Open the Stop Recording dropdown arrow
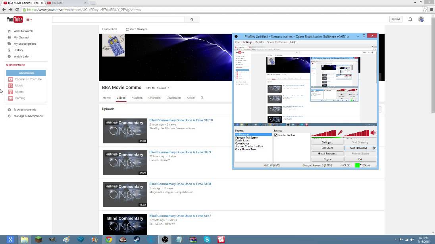The width and height of the screenshot is (435, 244). 374,148
